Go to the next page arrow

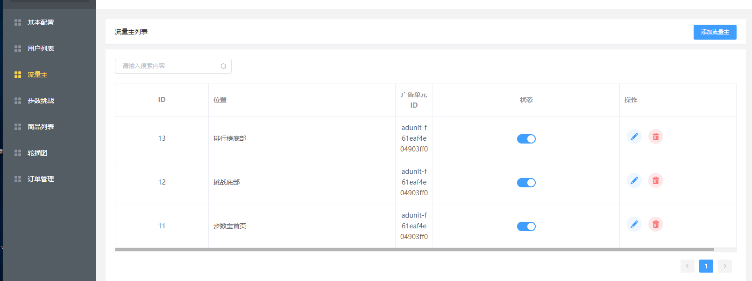point(725,266)
